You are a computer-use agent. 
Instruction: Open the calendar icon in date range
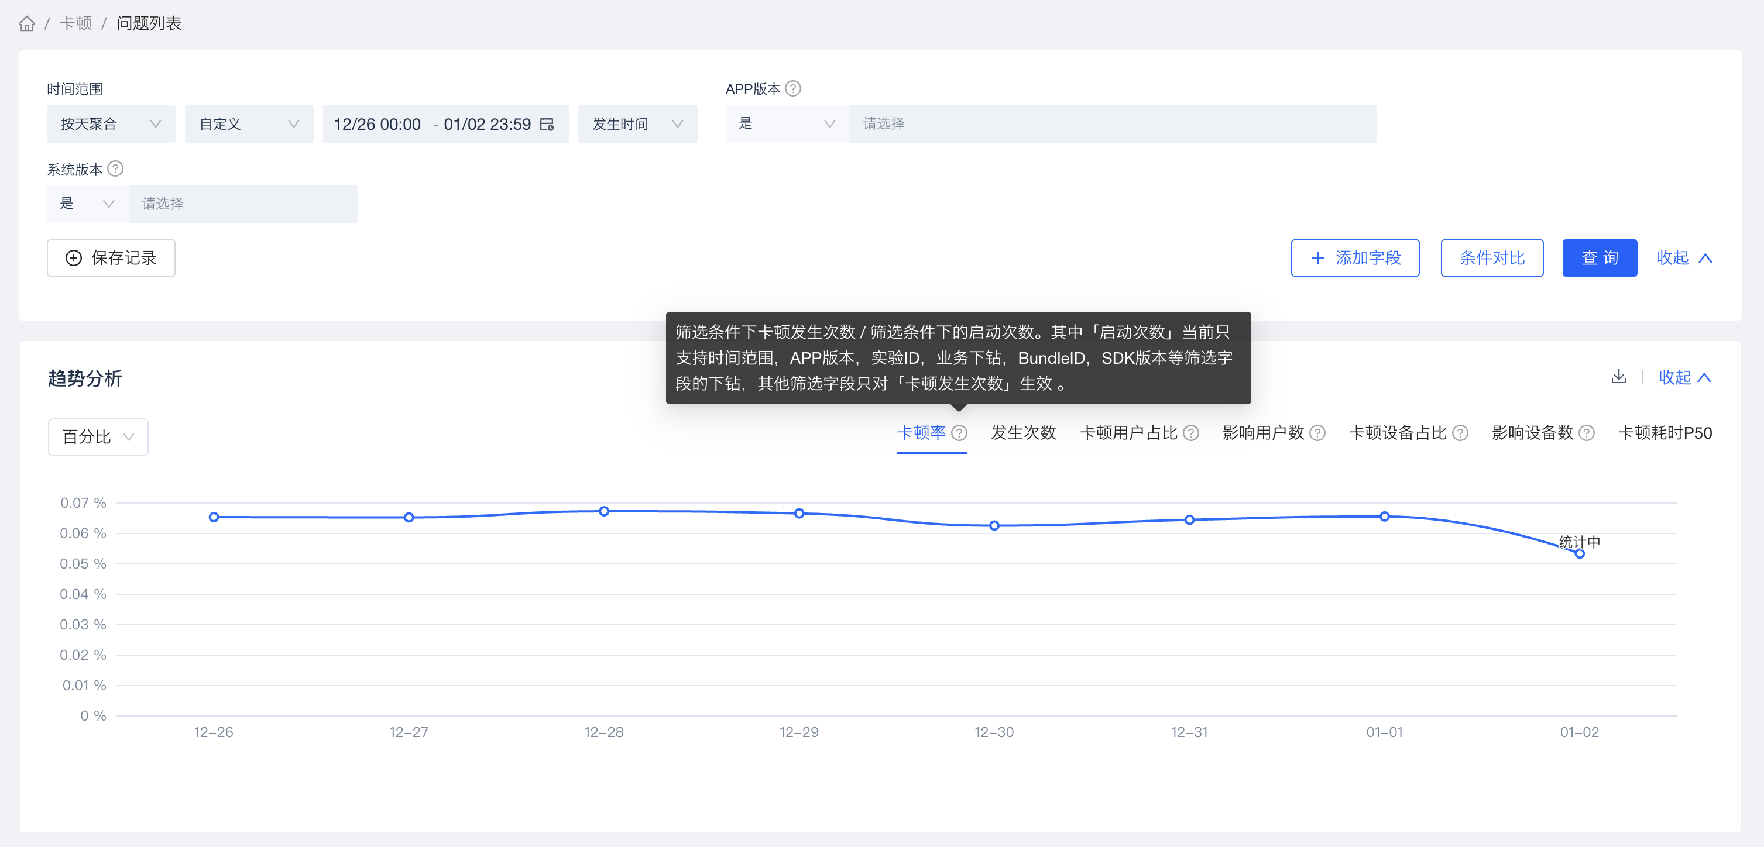tap(547, 124)
